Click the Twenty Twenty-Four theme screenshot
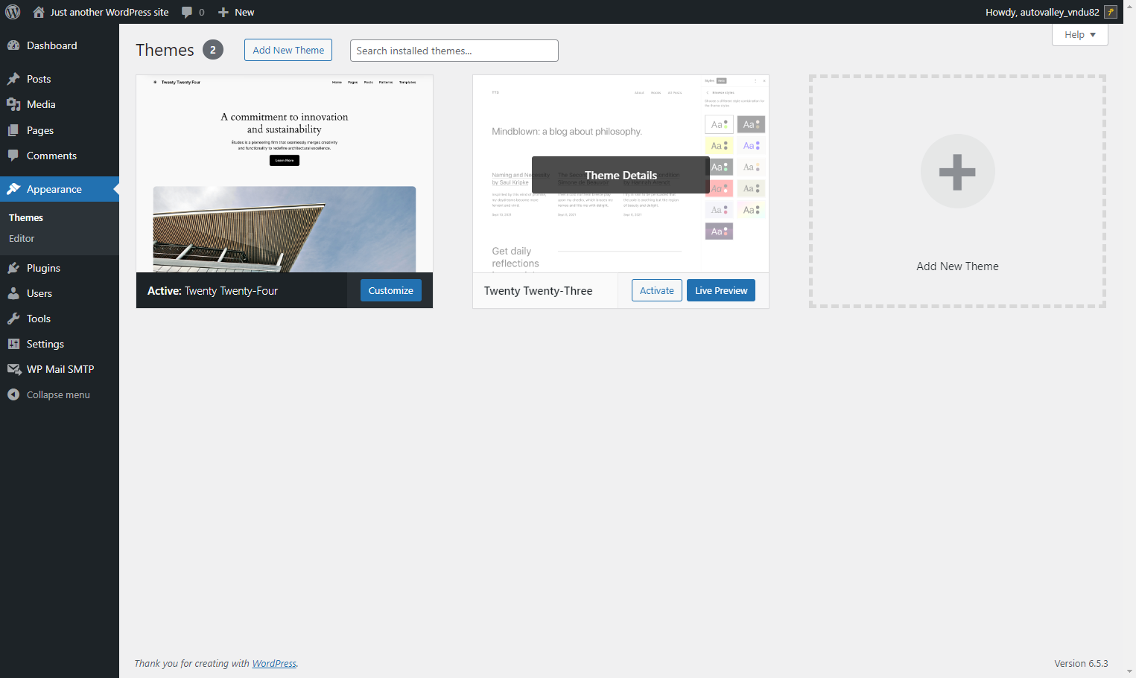The height and width of the screenshot is (678, 1136). pos(285,173)
